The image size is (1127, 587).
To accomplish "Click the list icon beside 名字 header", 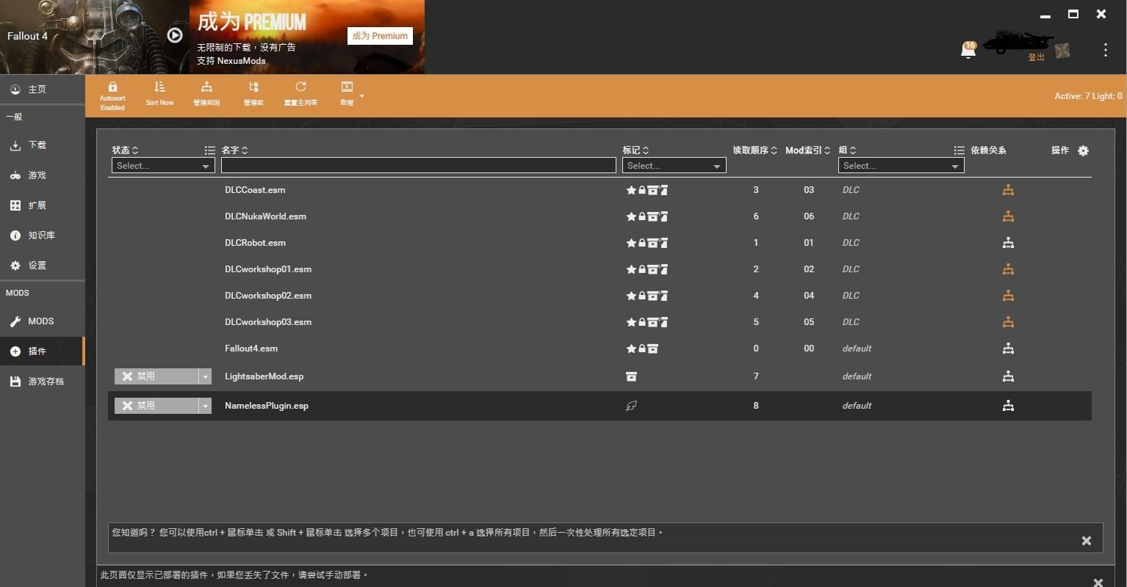I will (209, 150).
